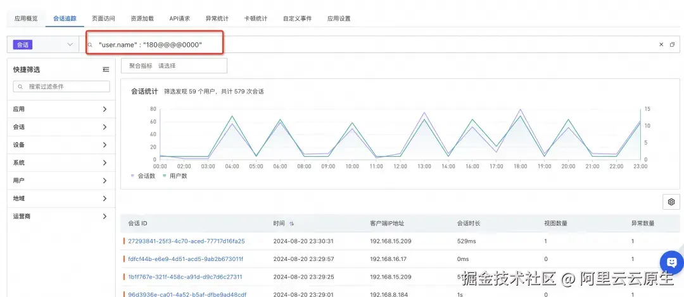Click the 搜索过滤条件 filter search field

coord(61,87)
